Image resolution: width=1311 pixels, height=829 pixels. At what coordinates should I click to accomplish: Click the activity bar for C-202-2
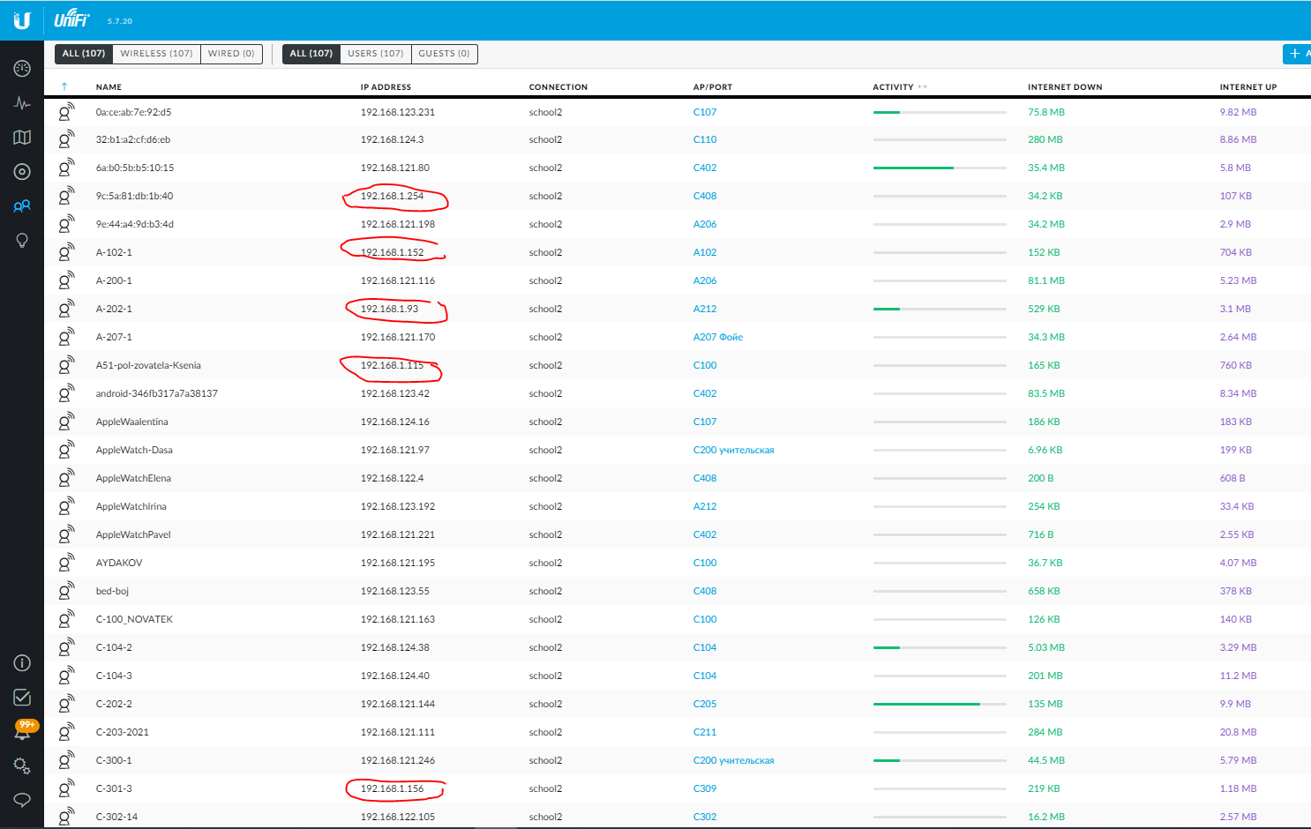tap(940, 704)
